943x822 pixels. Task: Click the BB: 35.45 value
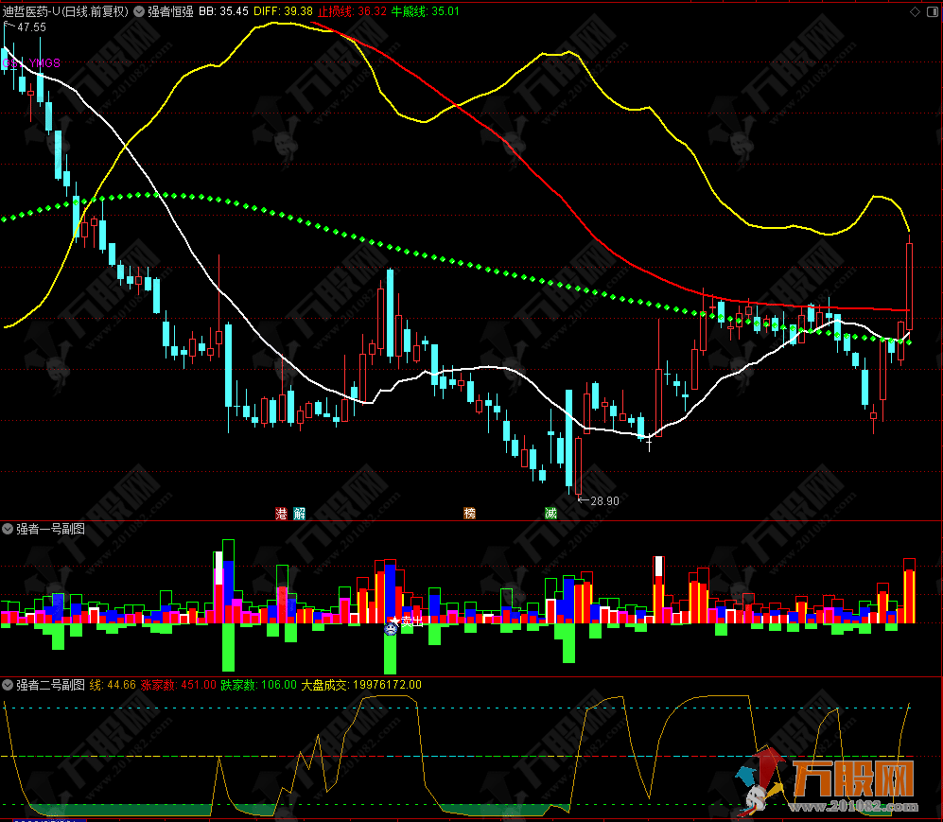point(224,11)
